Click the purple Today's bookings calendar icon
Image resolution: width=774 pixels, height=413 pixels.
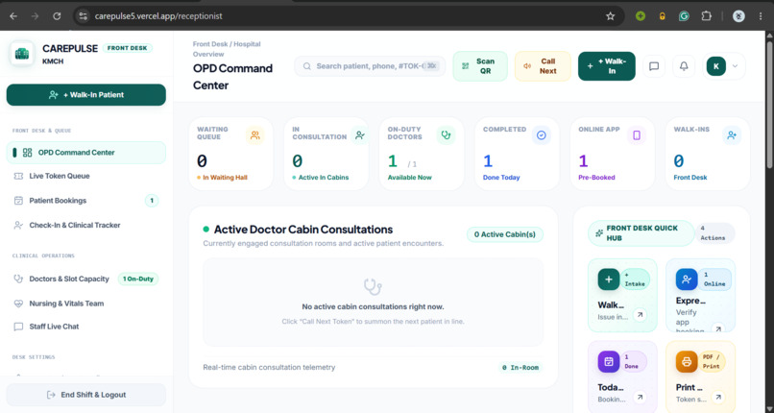click(609, 362)
